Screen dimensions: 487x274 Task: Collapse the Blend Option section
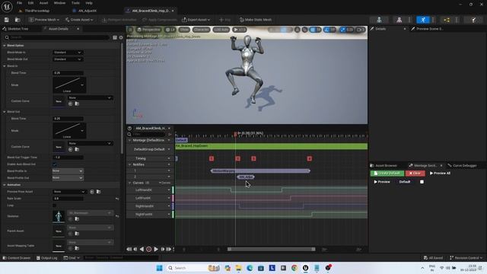5,46
